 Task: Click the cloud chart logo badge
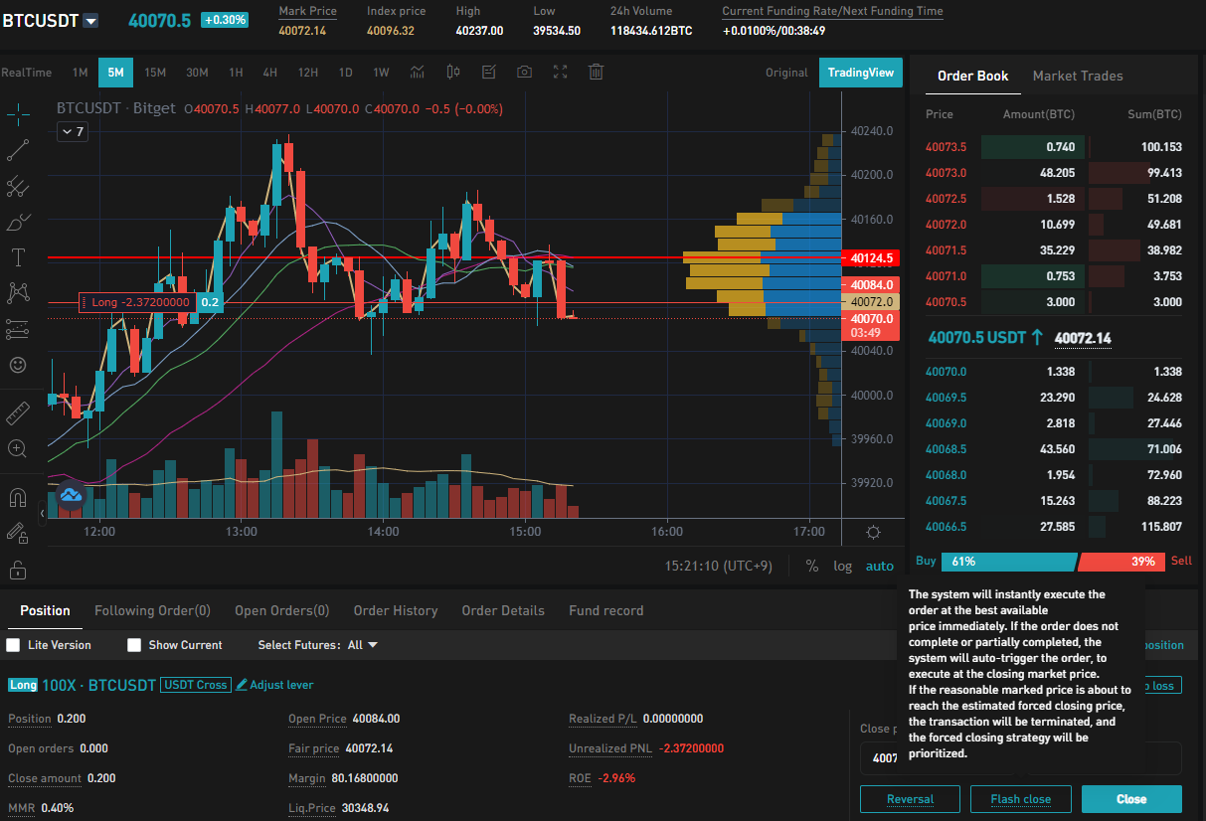pyautogui.click(x=71, y=494)
